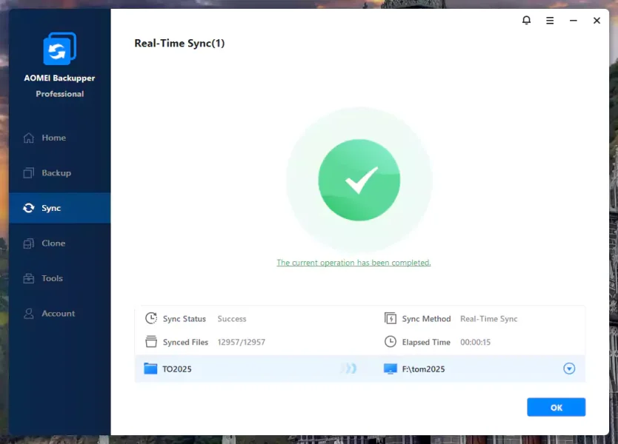The height and width of the screenshot is (444, 618).
Task: Open the link about completed operation
Action: tap(353, 262)
